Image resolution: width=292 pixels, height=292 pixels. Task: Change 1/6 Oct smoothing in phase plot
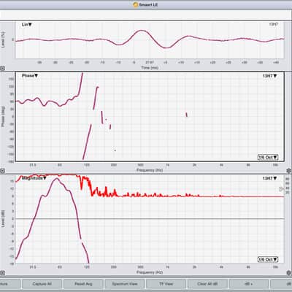coord(268,157)
